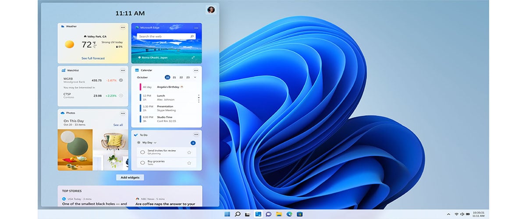Open the user profile picture in widgets
Screen dimensions: 526x219
[x=211, y=10]
